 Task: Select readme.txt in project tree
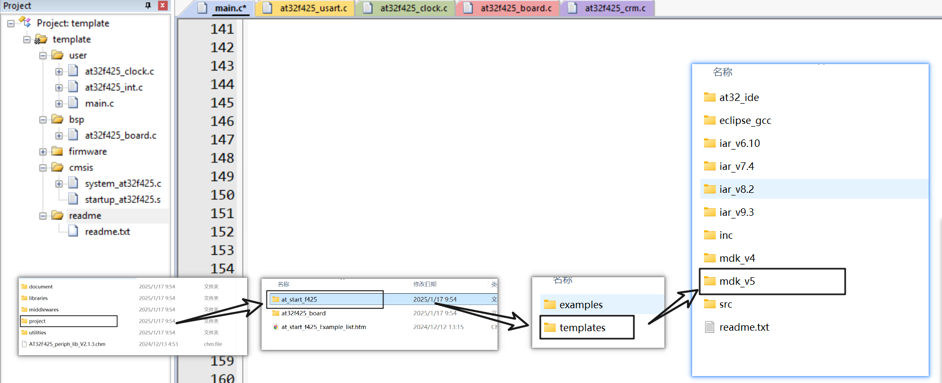coord(107,231)
